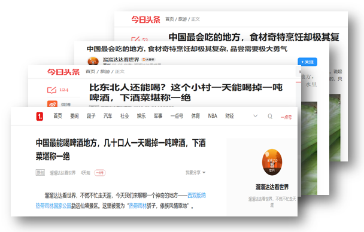The image size is (364, 232).
Task: Click second window headline ending 品尝需要极大勇气
Action: (x=187, y=49)
